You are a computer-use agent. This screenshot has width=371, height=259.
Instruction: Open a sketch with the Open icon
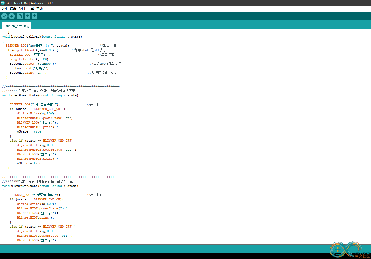(x=27, y=16)
